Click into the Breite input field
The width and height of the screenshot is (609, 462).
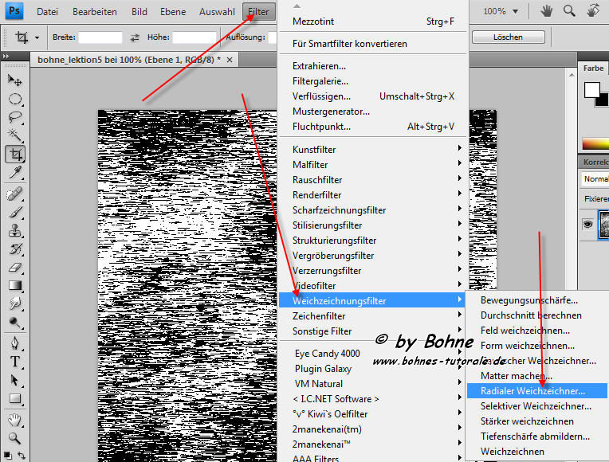[100, 37]
